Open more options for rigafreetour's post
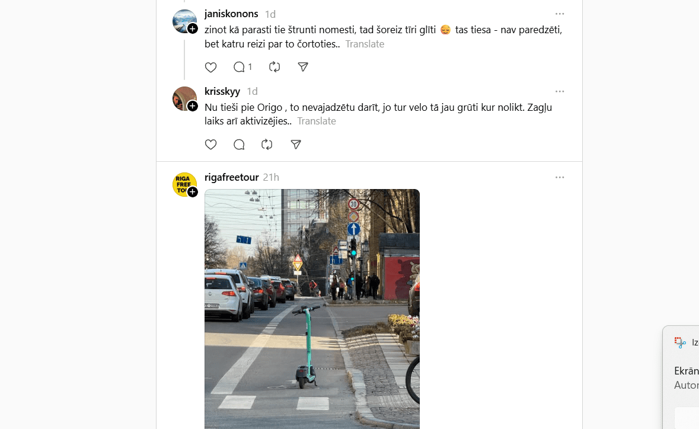The width and height of the screenshot is (699, 429). [x=560, y=177]
